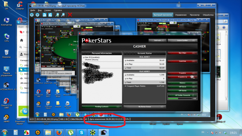Open Панель управления desktop shortcut
242x136 pixels.
[x=6, y=71]
